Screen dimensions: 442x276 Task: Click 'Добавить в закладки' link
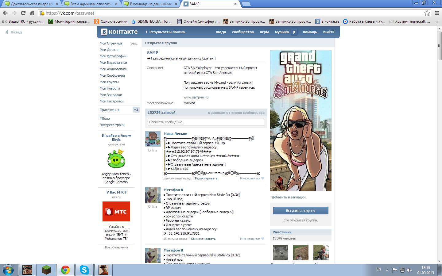pyautogui.click(x=289, y=197)
